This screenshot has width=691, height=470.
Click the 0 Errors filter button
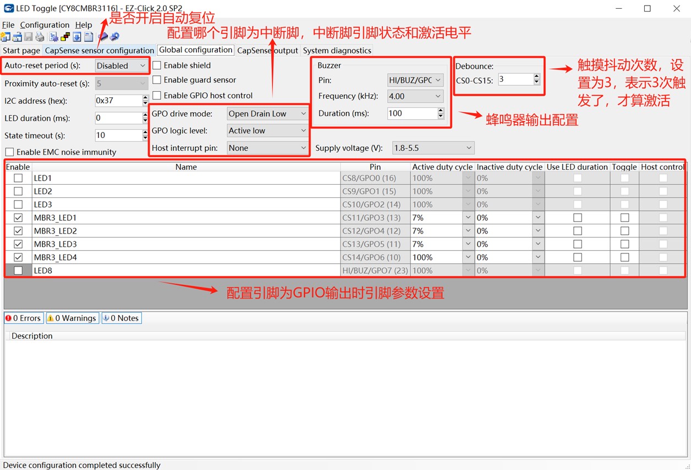click(24, 318)
